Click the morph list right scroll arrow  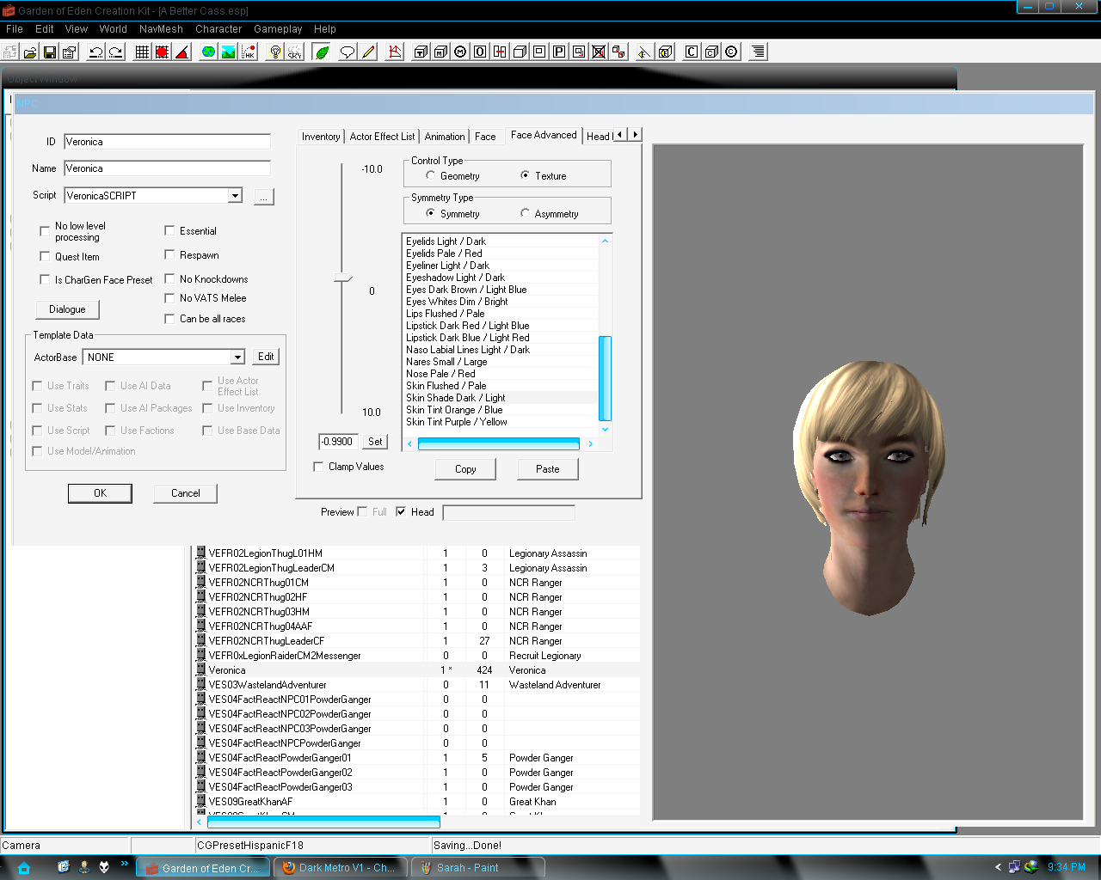click(590, 444)
